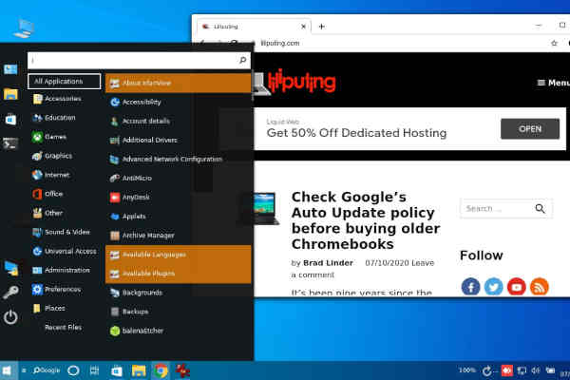The height and width of the screenshot is (380, 570).
Task: Click the volume icon in system tray
Action: click(x=536, y=370)
